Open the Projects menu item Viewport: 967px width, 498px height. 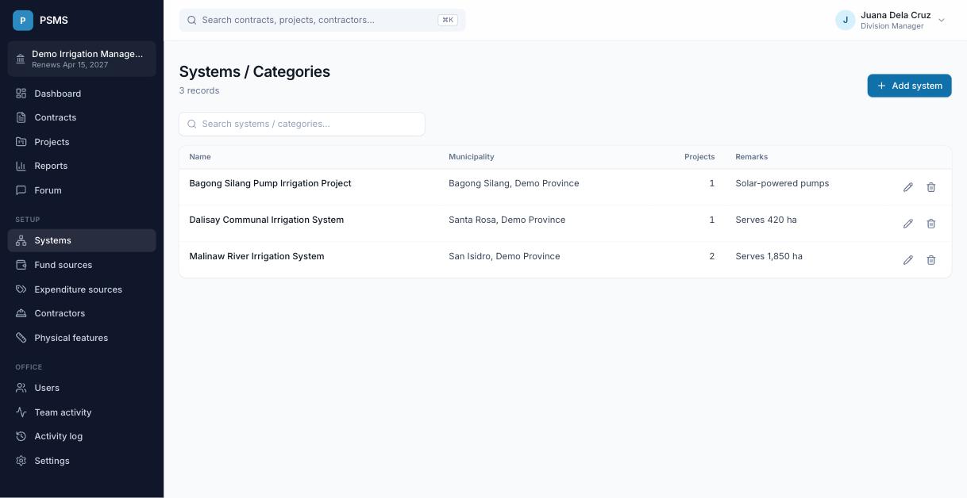[x=82, y=142]
